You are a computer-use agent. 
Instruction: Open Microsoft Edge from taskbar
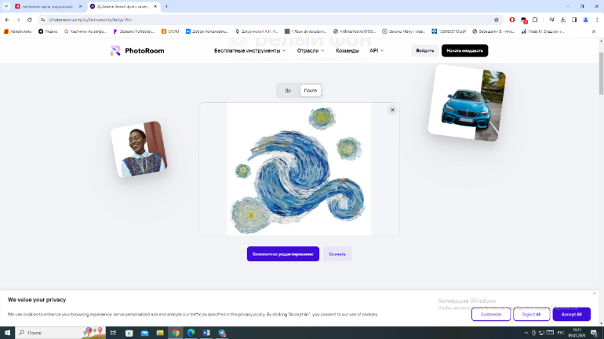pyautogui.click(x=191, y=333)
